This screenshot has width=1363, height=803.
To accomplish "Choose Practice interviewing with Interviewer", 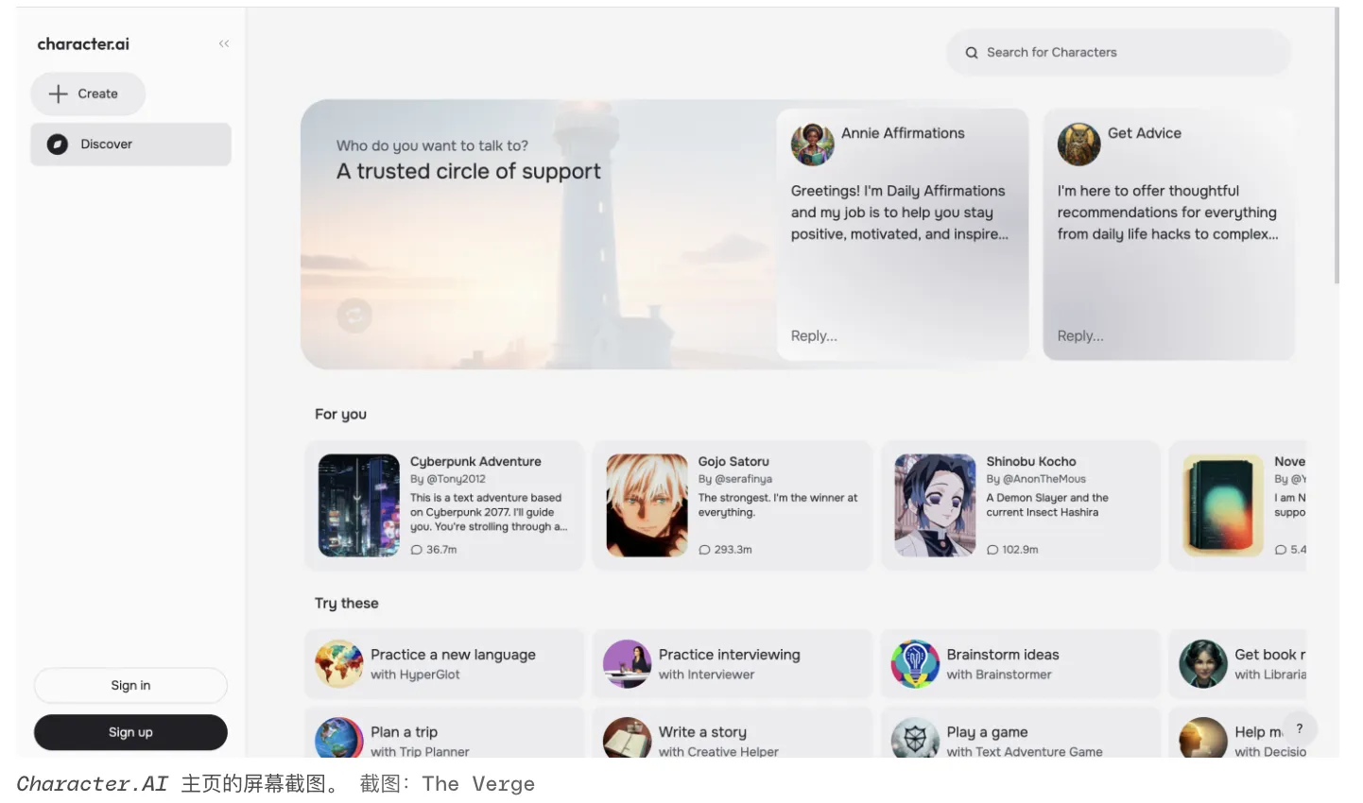I will click(732, 663).
